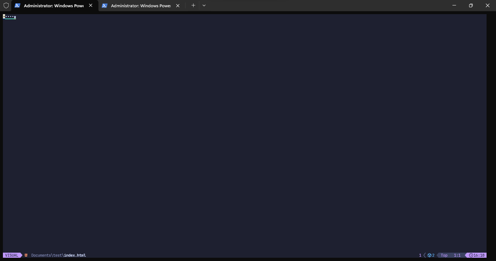This screenshot has height=261, width=496.
Task: Click the Top scroll position indicator
Action: [x=444, y=255]
